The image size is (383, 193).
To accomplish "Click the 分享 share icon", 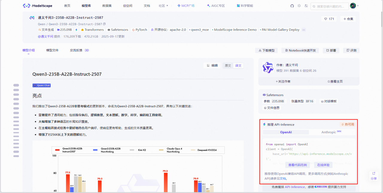I will point(374,175).
